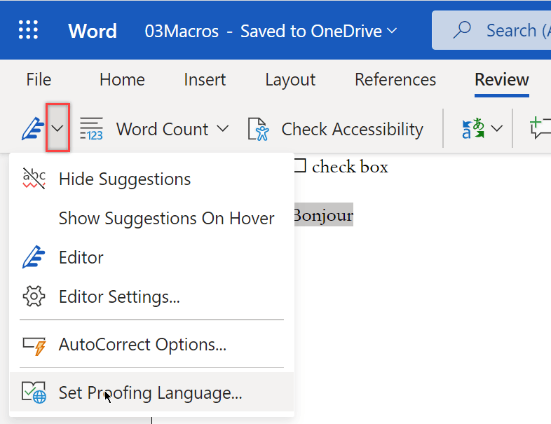Open the Layout tab

tap(290, 80)
